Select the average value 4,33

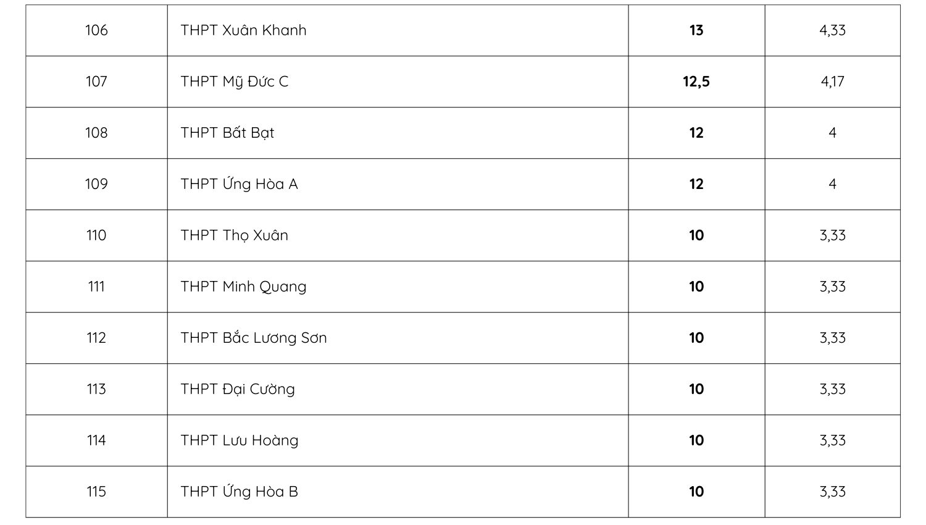[832, 30]
